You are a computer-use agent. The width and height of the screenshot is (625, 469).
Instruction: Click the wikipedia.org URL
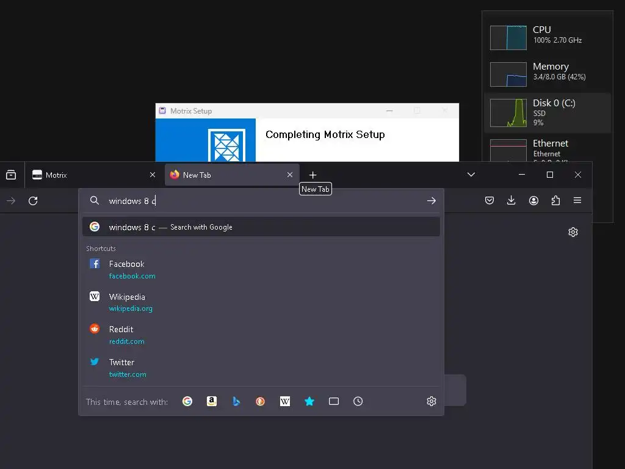pos(131,308)
